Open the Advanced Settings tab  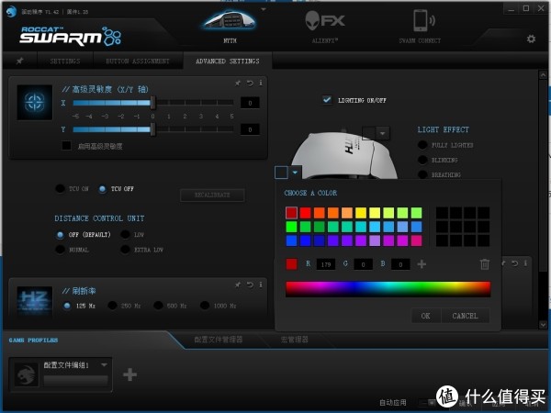(228, 61)
